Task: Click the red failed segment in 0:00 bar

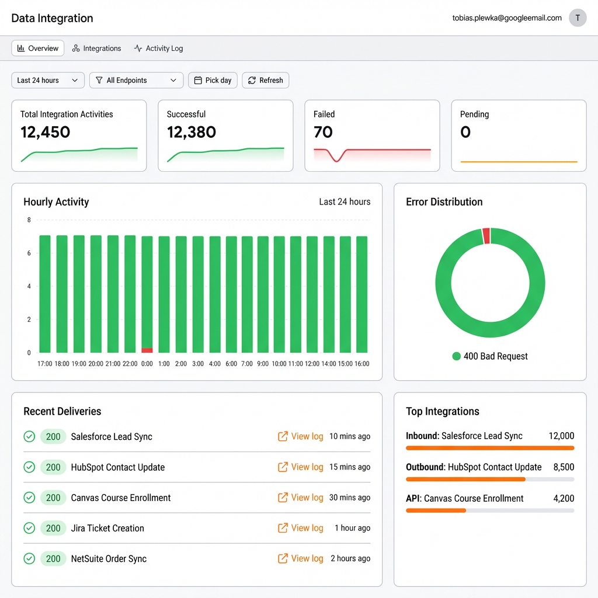Action: (x=147, y=350)
